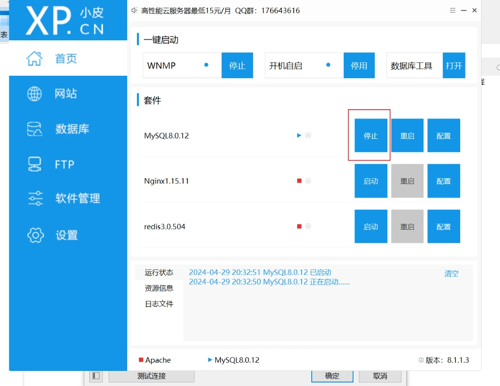Click the settings gear icon
The width and height of the screenshot is (500, 386).
[35, 235]
